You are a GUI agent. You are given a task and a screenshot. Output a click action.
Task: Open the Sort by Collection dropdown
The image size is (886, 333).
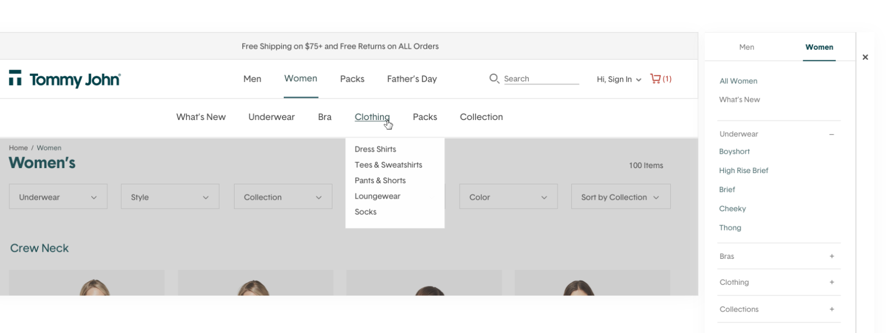pos(621,196)
